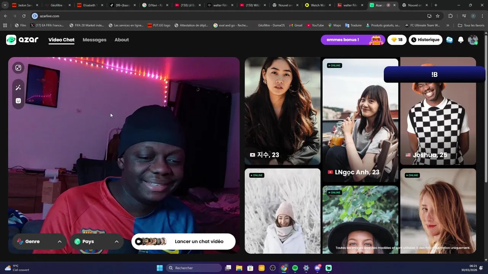Click the Azar logo
488x274 pixels.
(x=22, y=40)
